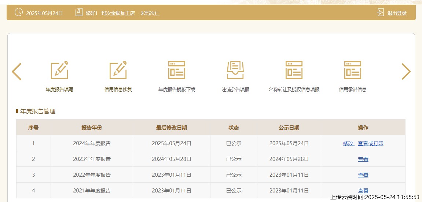Select the 年度报告模板下载 label
Screen dimensions: 422x202
(177, 89)
